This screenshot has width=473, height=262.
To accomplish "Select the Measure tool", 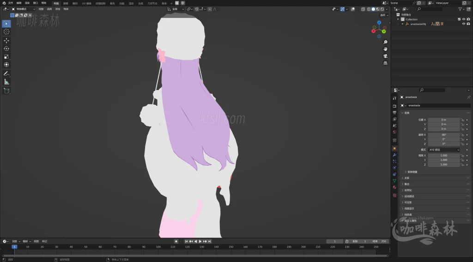I will [x=6, y=82].
